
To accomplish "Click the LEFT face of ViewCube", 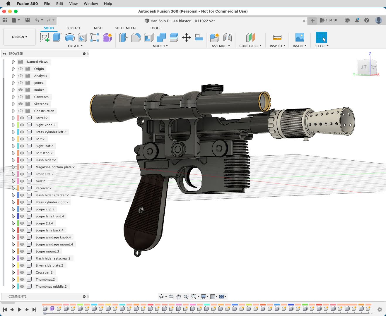I will pyautogui.click(x=363, y=67).
